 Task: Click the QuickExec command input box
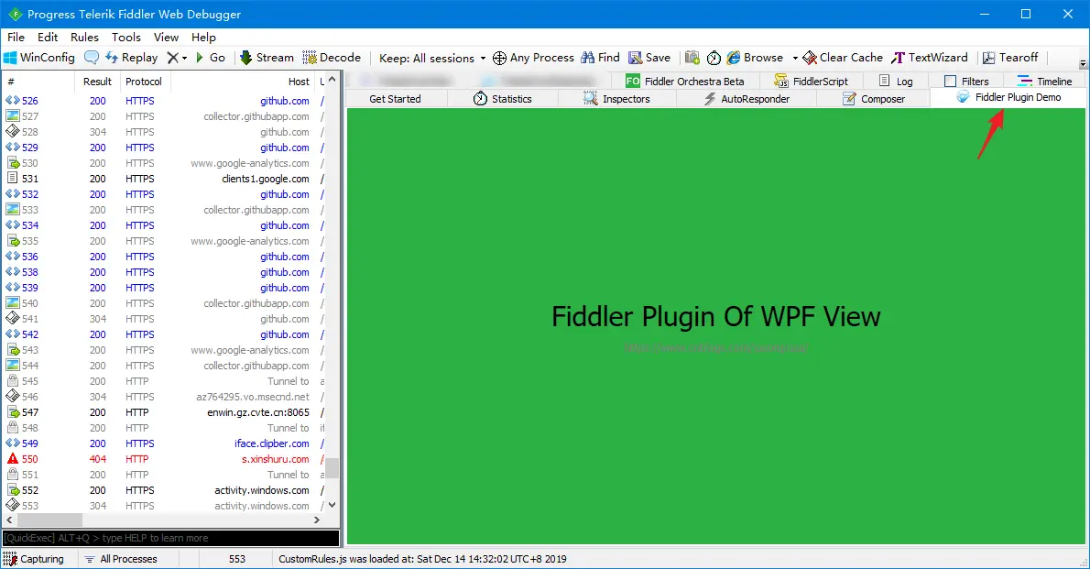click(171, 538)
